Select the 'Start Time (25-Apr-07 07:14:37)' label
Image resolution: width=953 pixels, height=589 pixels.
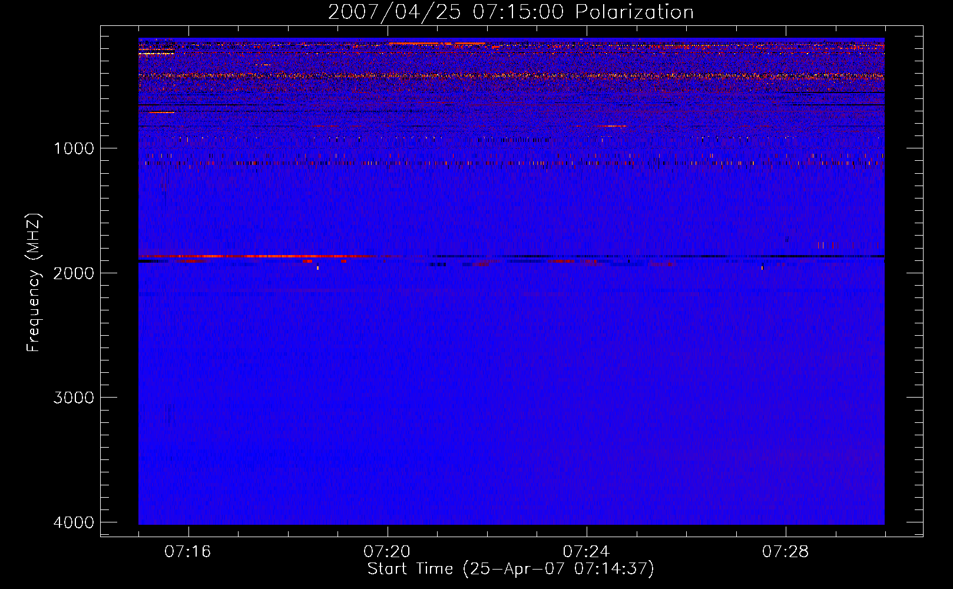pos(511,569)
